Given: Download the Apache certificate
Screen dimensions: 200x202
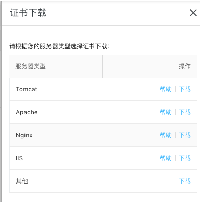Looking at the screenshot, I should [185, 112].
